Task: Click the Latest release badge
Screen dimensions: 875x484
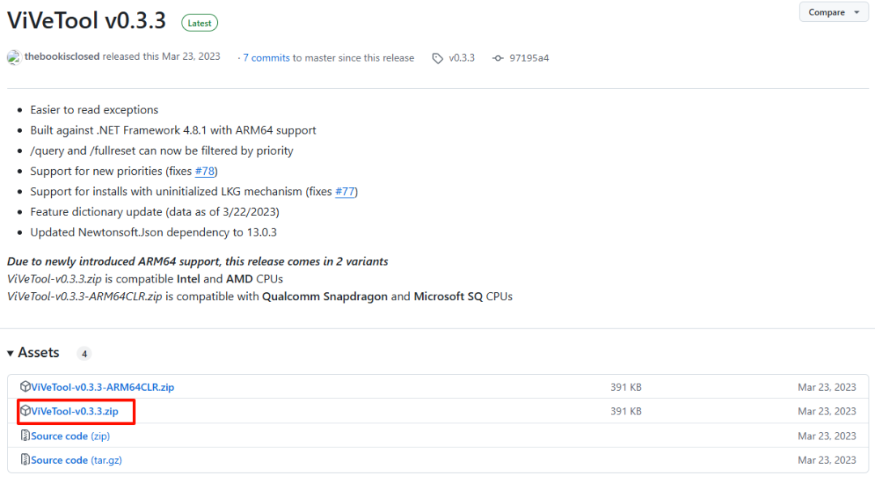Action: pyautogui.click(x=199, y=23)
